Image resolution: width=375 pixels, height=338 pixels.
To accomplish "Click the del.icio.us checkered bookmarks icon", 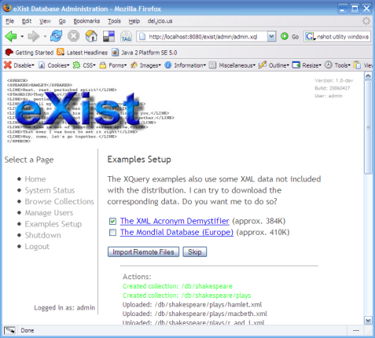I will tap(108, 36).
